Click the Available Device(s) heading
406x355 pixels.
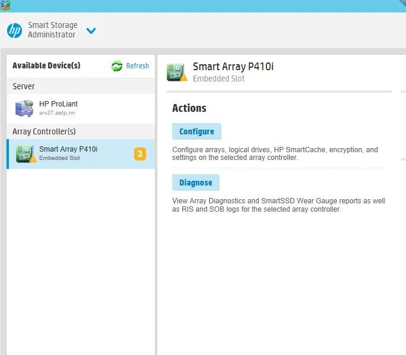click(46, 65)
